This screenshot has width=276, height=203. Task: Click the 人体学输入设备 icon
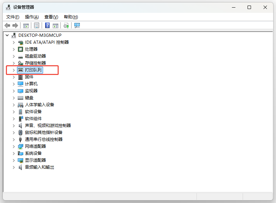(x=20, y=105)
